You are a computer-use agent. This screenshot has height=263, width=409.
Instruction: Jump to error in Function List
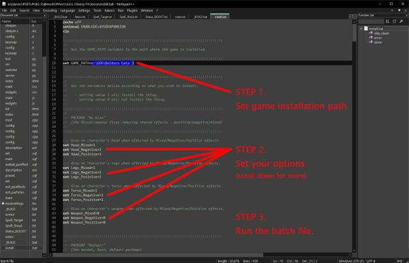(x=378, y=38)
